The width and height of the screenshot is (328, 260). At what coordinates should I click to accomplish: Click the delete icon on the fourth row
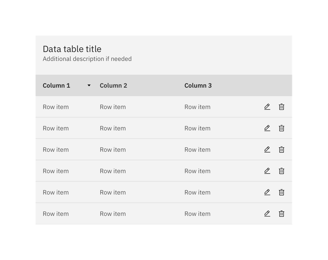(x=281, y=171)
